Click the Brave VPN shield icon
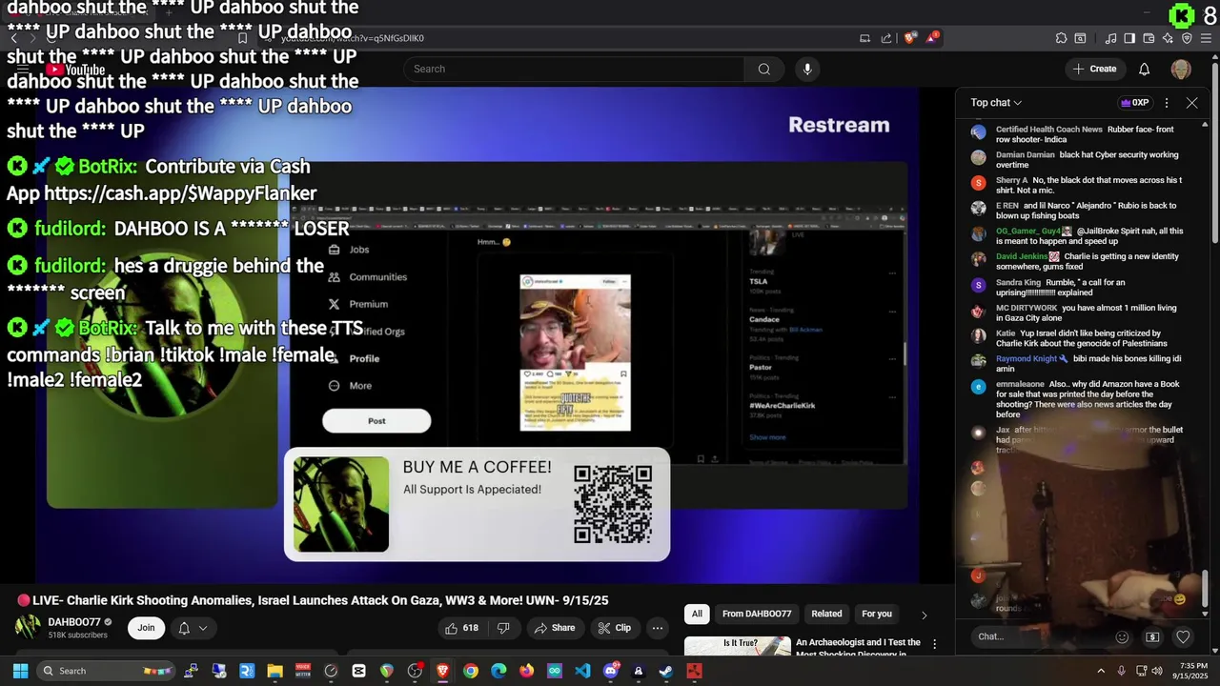The height and width of the screenshot is (686, 1220). [x=1187, y=38]
